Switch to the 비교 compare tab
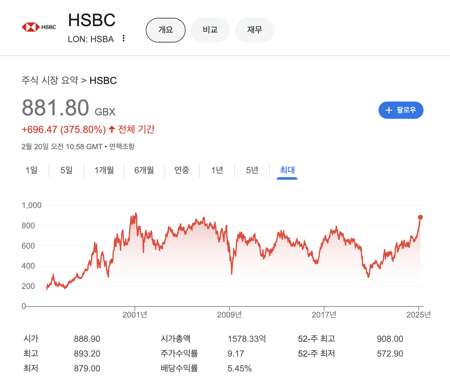The height and width of the screenshot is (384, 450). pyautogui.click(x=210, y=30)
